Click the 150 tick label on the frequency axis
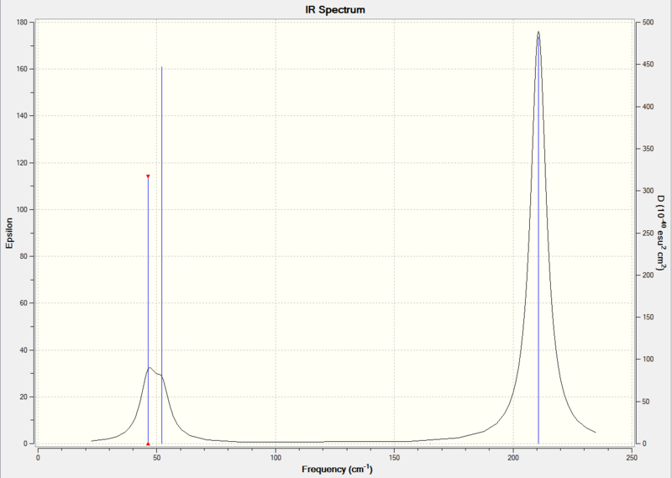Screen dimensions: 672x478 tap(394, 458)
